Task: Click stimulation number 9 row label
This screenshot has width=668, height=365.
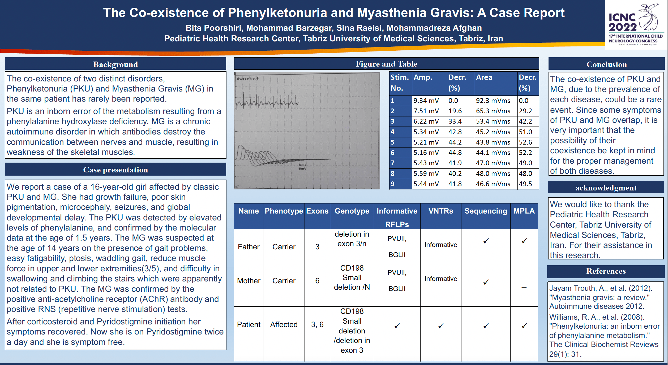Action: click(401, 184)
